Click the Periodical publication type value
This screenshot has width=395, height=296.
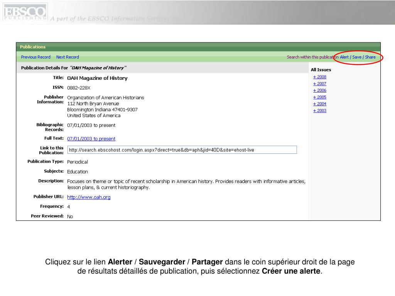tap(77, 162)
